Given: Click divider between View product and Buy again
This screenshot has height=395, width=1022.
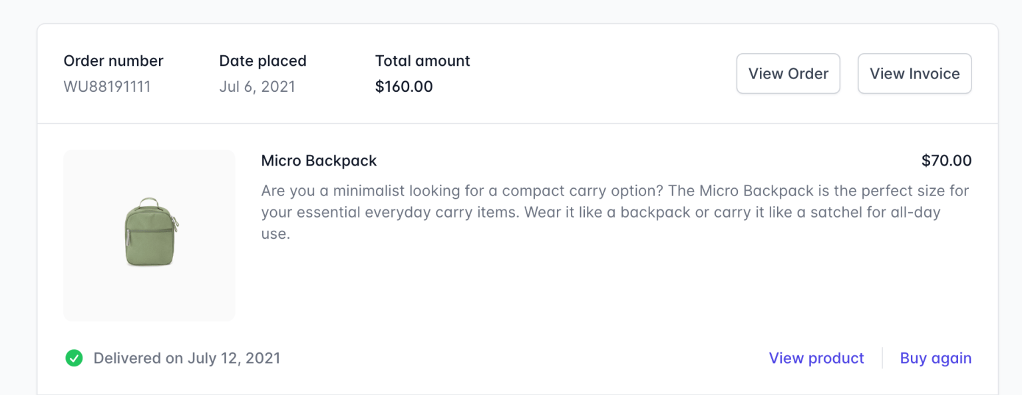Looking at the screenshot, I should 882,358.
